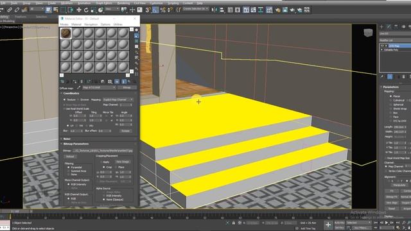411x231 pixels.
Task: Click the Play Animation button
Action: (387, 223)
